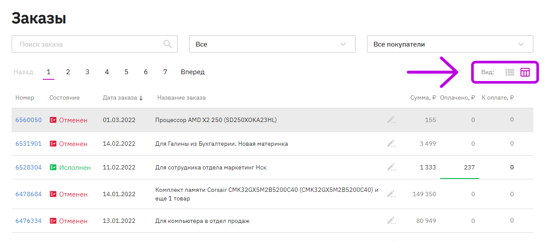Edit name of order 6528304 pencil icon
Image resolution: width=545 pixels, height=241 pixels.
(x=391, y=167)
